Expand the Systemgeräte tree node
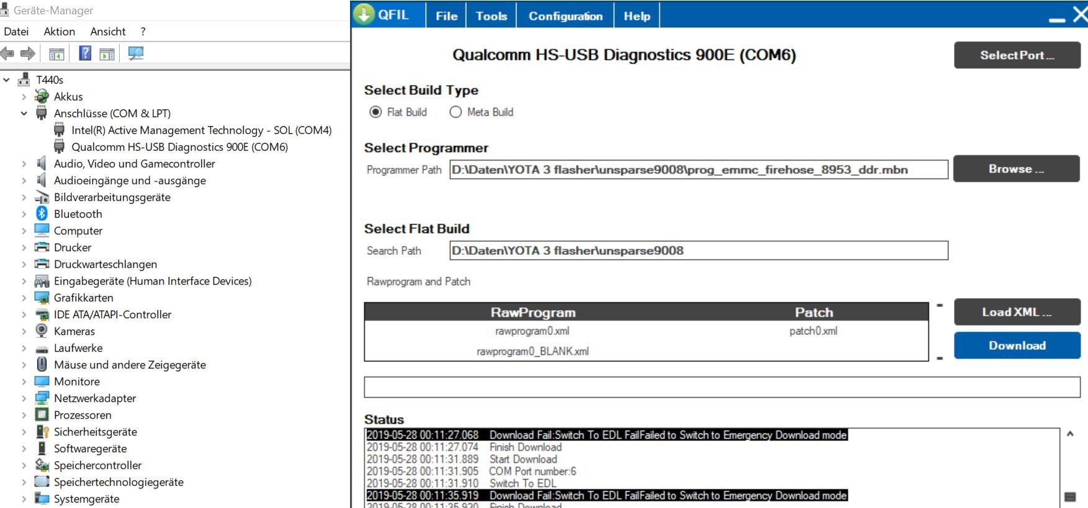Image resolution: width=1088 pixels, height=508 pixels. coord(24,498)
